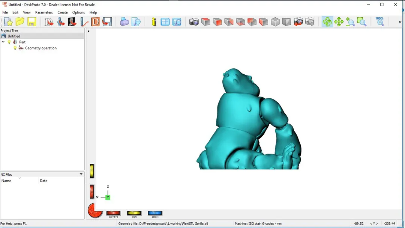Select the cube icon with red top face
The image size is (405, 228).
[206, 22]
